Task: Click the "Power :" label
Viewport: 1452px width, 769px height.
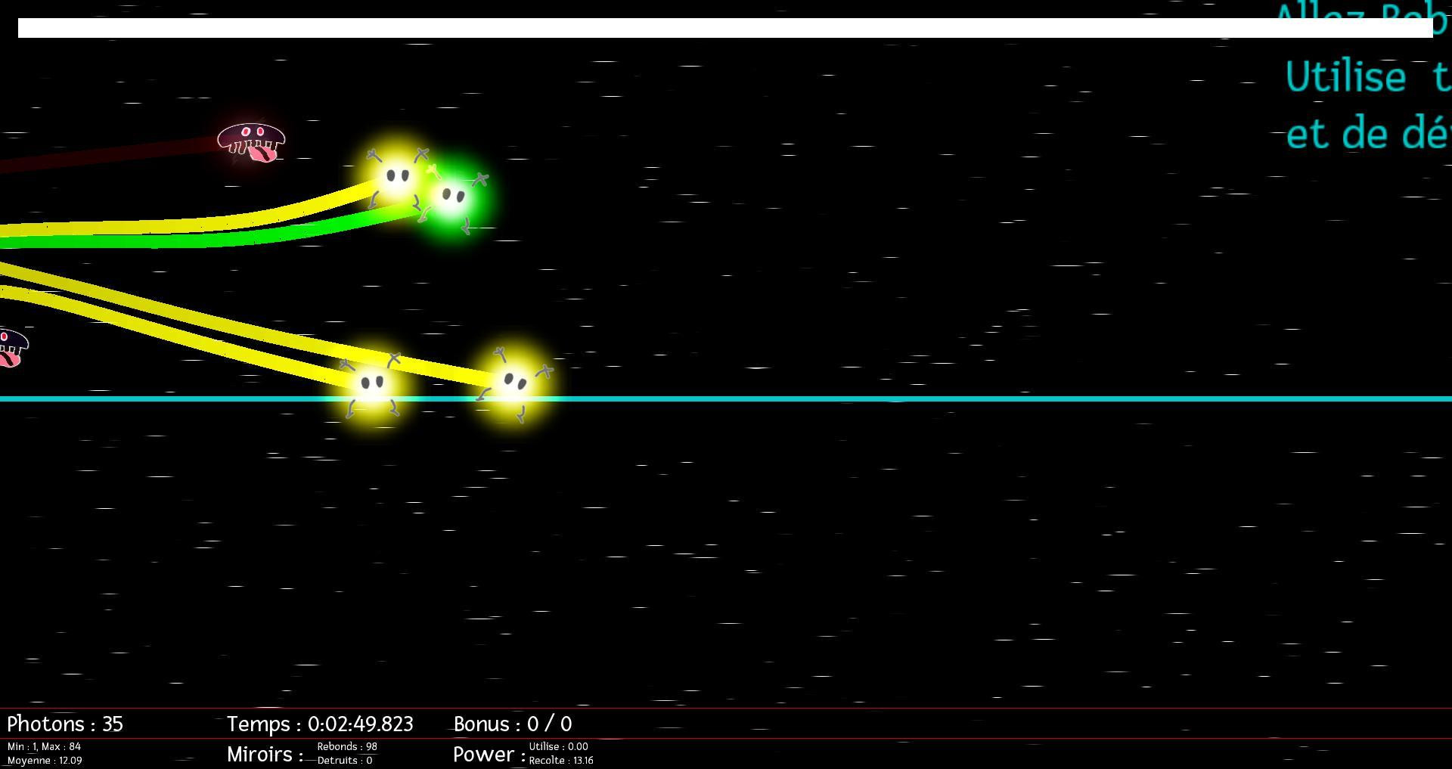Action: 489,754
